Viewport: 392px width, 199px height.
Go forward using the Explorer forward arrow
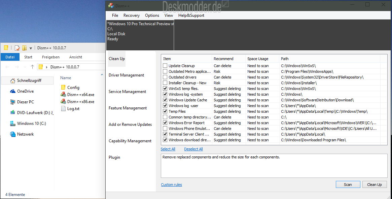click(17, 67)
